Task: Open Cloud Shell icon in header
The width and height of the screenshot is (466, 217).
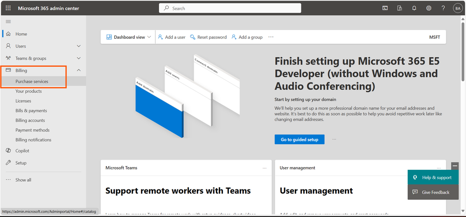Action: [384, 8]
